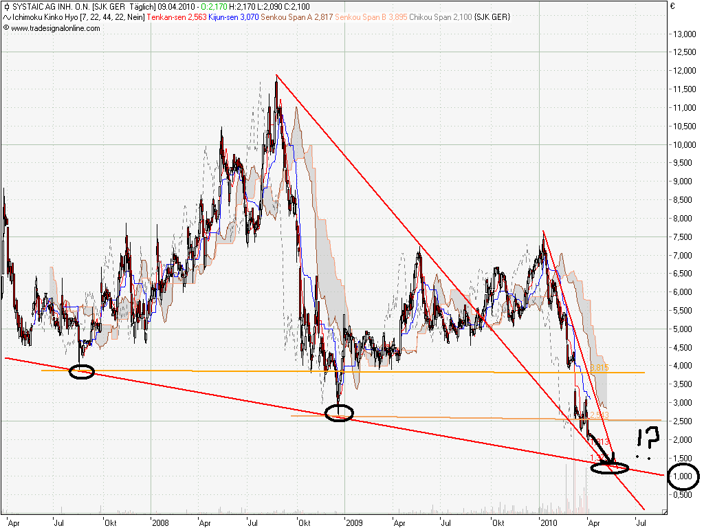This screenshot has width=704, height=528.
Task: Click the 0,500 price axis label
Action: point(683,494)
